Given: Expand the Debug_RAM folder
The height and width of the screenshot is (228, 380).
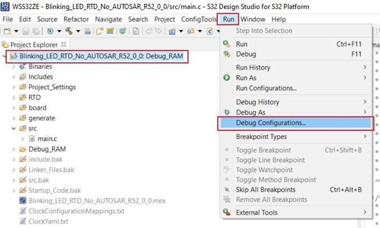Looking at the screenshot, I should point(14,149).
